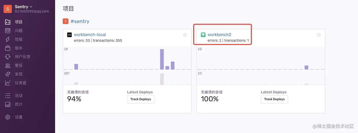Click the tall gray transactions bar in workbench-local
The width and height of the screenshot is (358, 133).
162,79
